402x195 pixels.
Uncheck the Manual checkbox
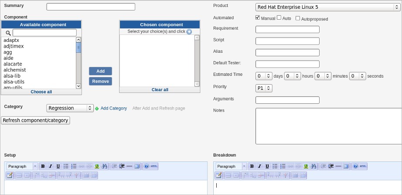(258, 18)
